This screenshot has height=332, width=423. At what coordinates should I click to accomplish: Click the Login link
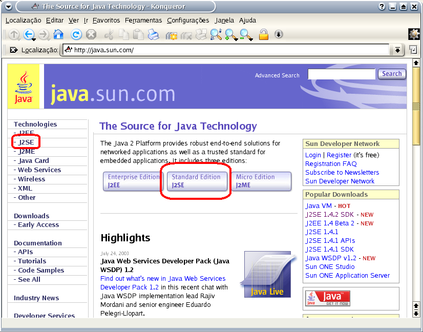(x=313, y=155)
